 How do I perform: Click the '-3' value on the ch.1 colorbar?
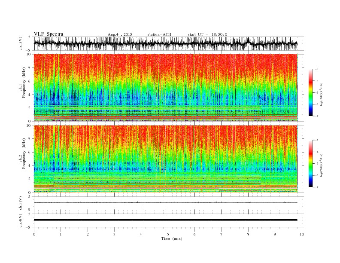pyautogui.click(x=317, y=69)
